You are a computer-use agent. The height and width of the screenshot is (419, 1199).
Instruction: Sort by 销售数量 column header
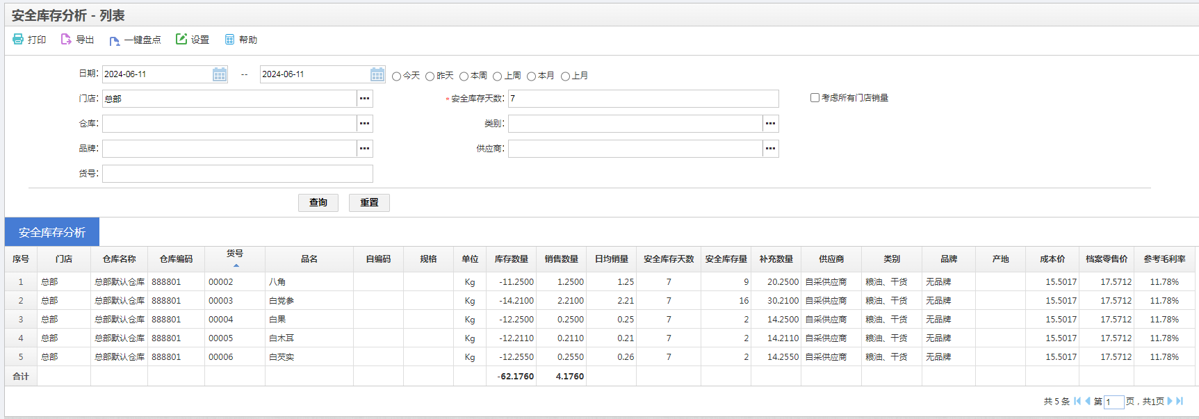click(x=562, y=259)
